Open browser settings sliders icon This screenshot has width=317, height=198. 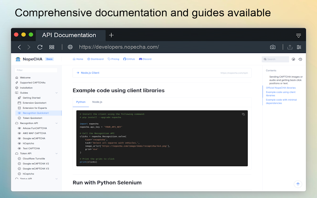pyautogui.click(x=299, y=47)
